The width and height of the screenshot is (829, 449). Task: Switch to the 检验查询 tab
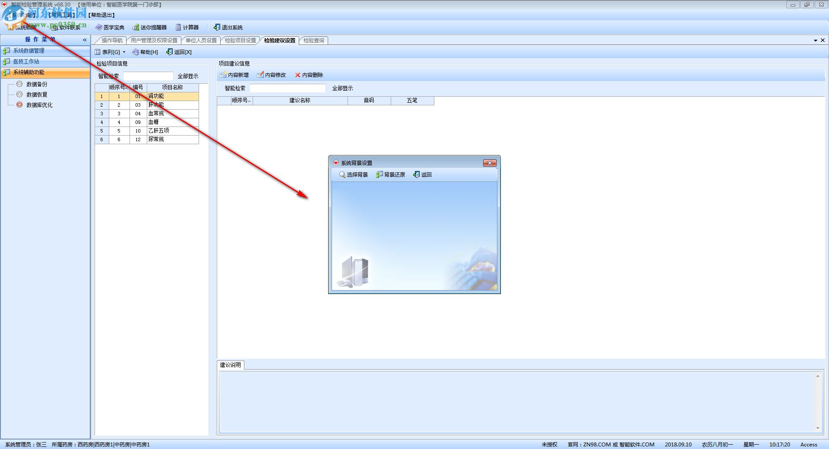[314, 40]
